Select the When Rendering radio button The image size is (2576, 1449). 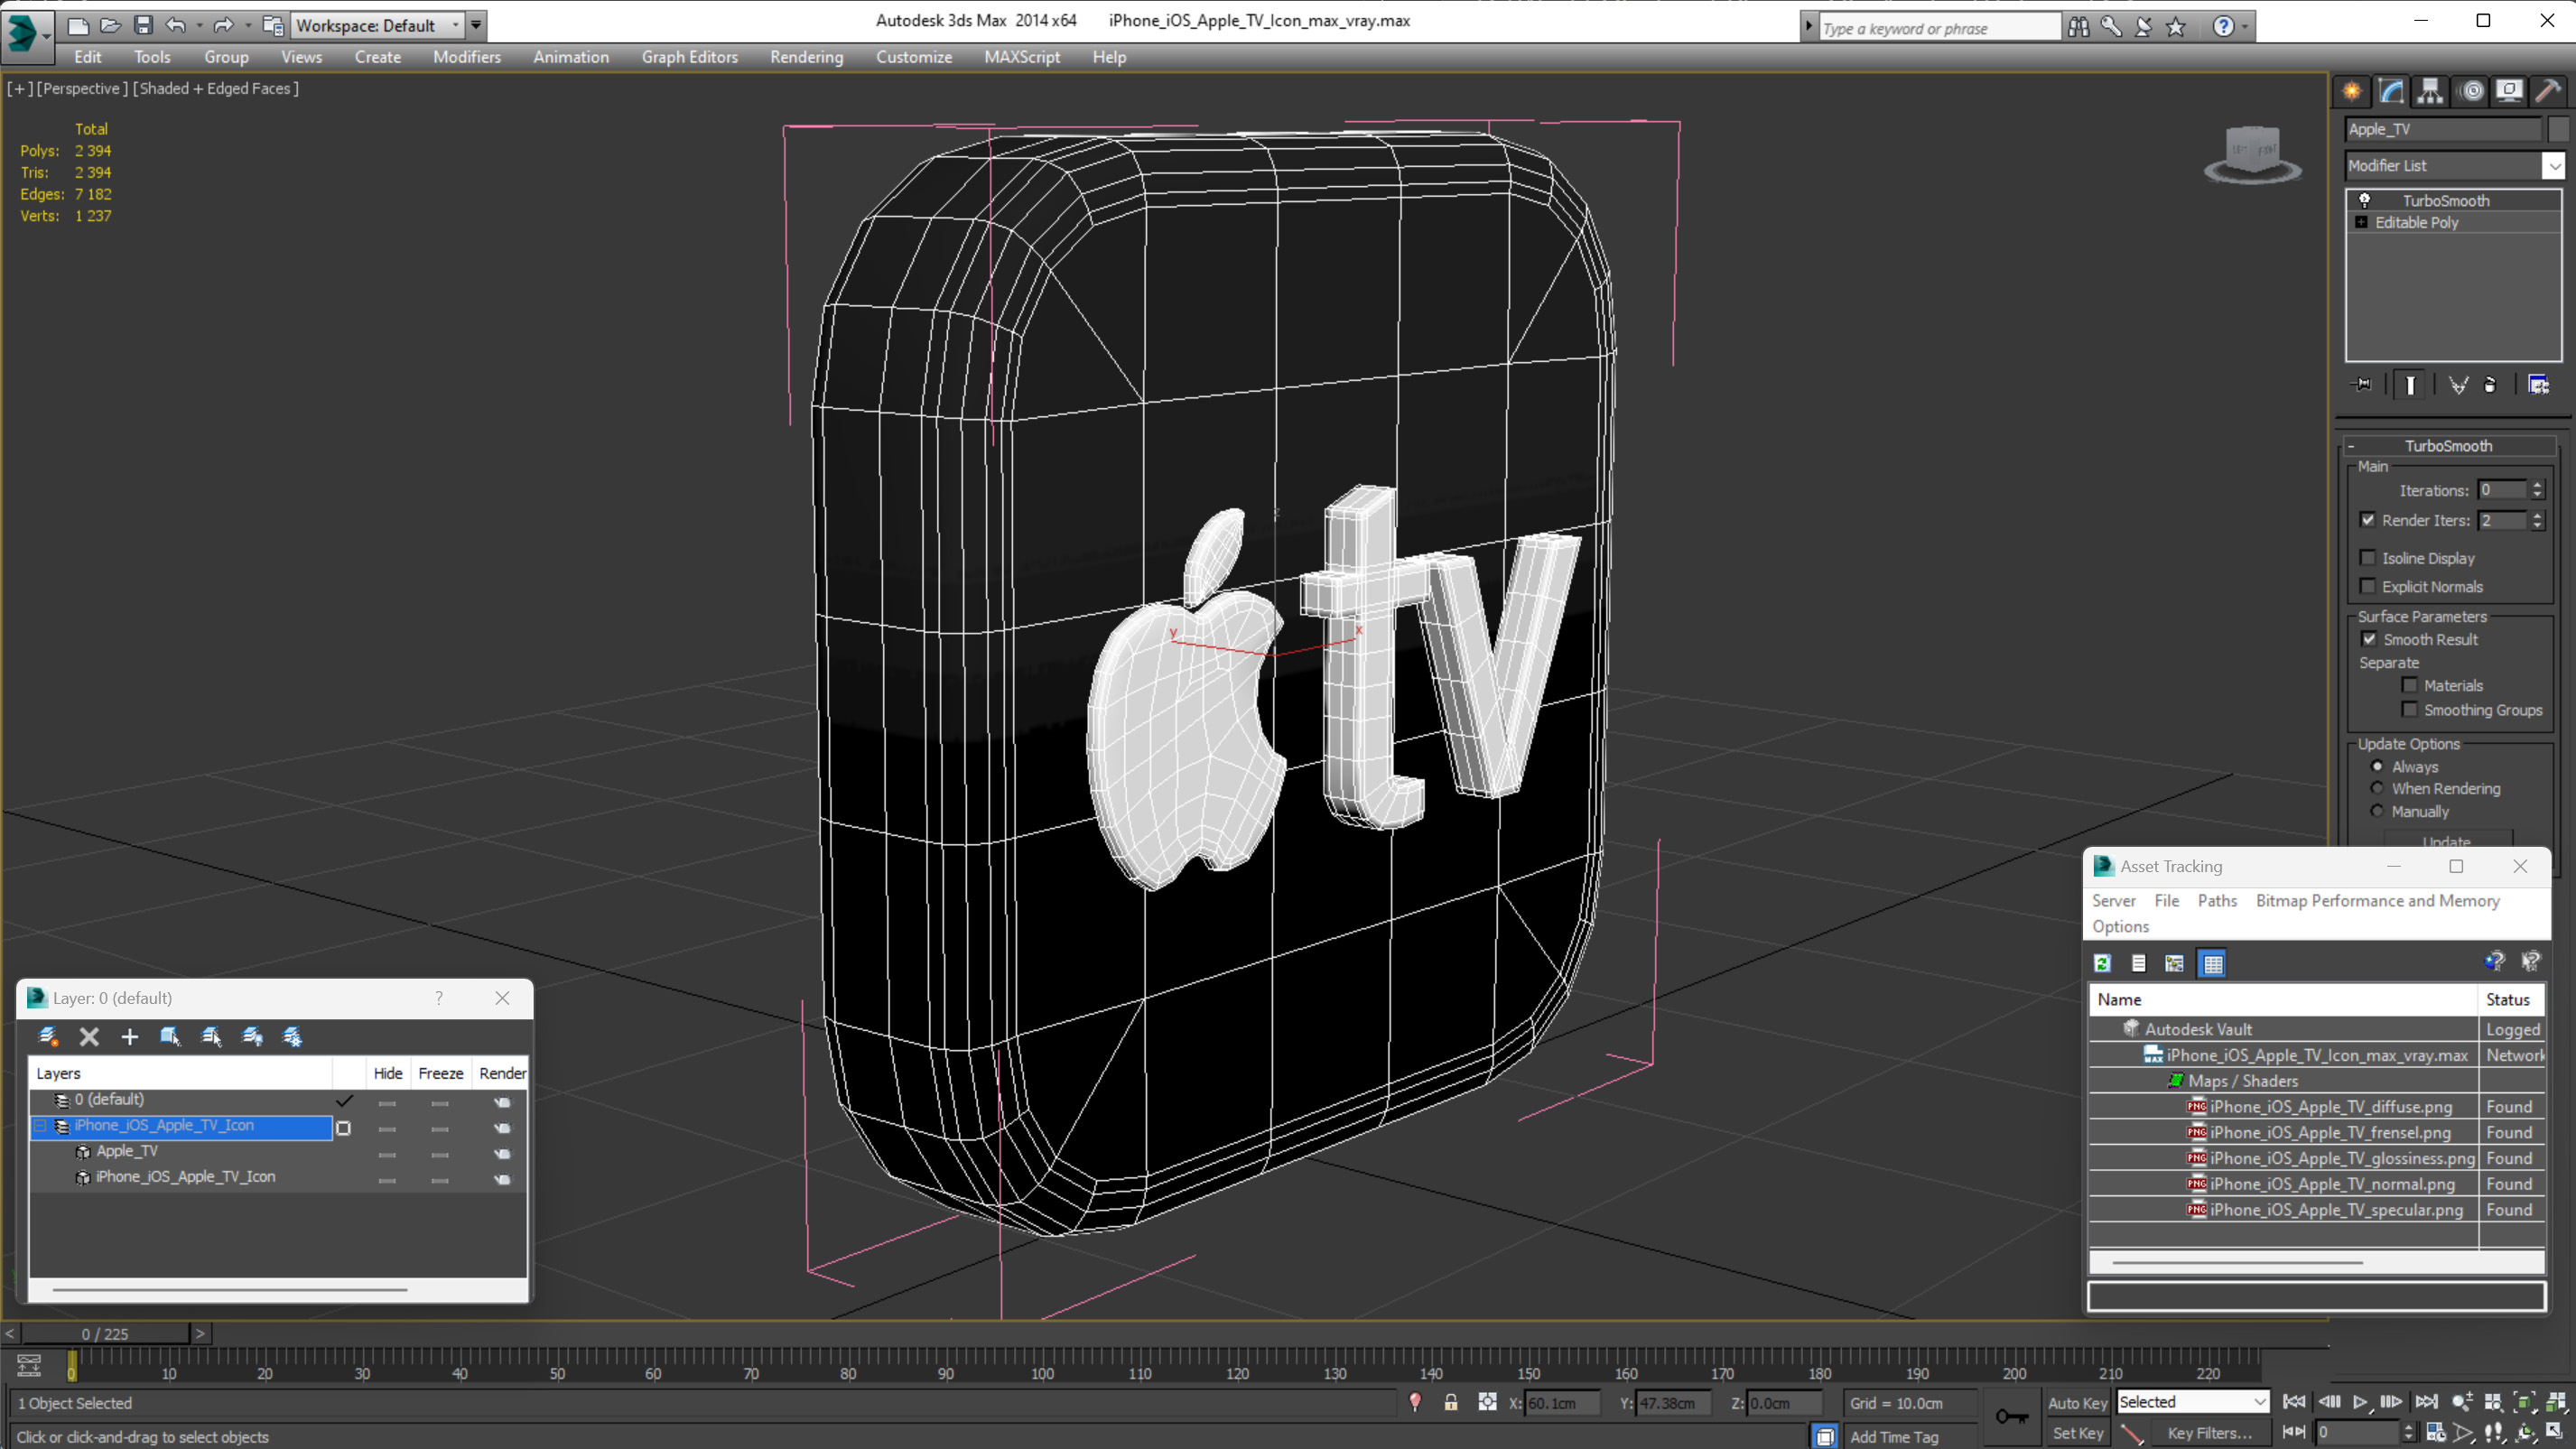[x=2377, y=788]
